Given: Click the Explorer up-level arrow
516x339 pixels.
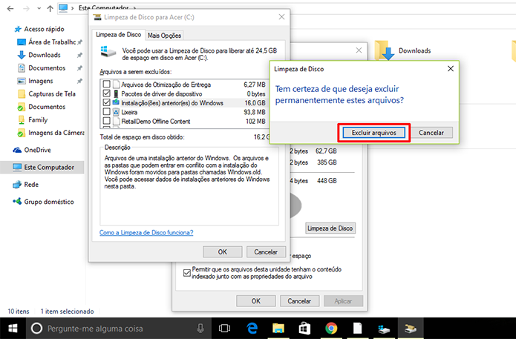Looking at the screenshot, I should (50, 8).
